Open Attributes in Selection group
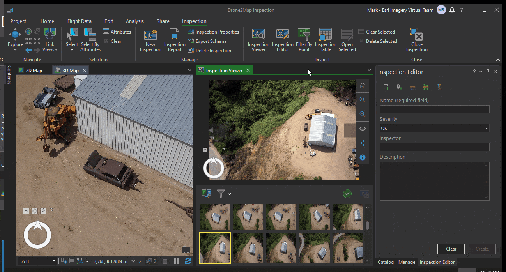 pos(117,32)
